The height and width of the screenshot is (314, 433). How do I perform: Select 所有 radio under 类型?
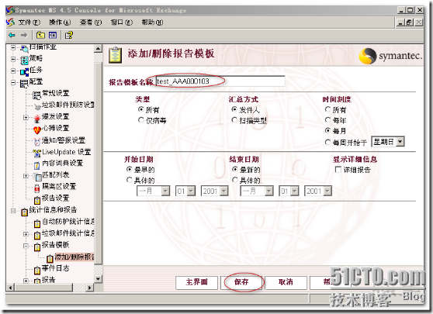tap(140, 109)
